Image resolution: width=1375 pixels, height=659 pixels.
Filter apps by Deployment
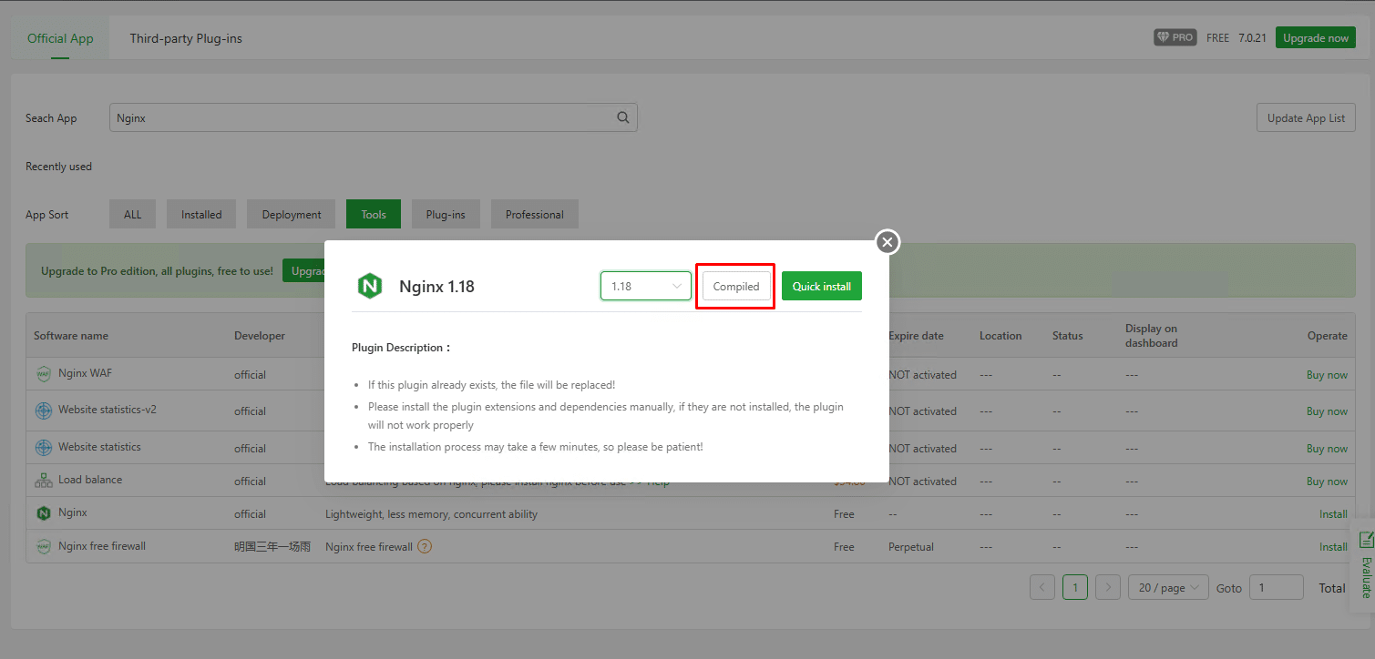[x=292, y=215]
